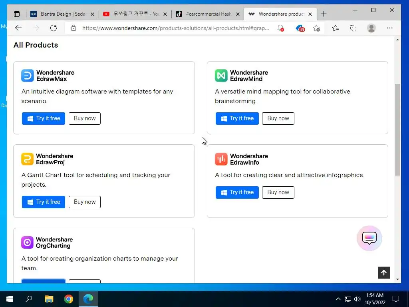The width and height of the screenshot is (409, 307).
Task: Click Try it free for EdrawMax
Action: (44, 118)
